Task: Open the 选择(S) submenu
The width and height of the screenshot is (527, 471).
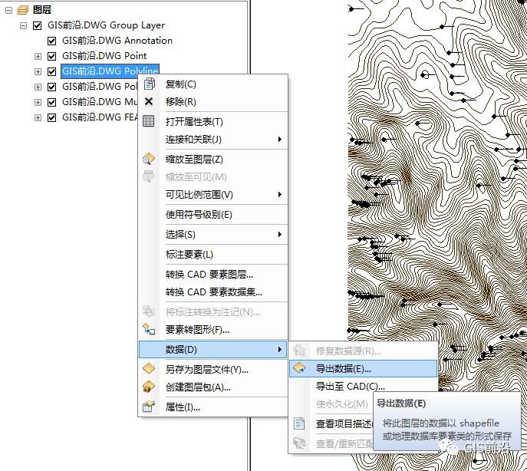Action: tap(213, 234)
